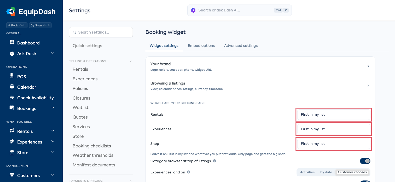The height and width of the screenshot is (182, 395).
Task: Switch to Advanced settings tab
Action: point(241,45)
